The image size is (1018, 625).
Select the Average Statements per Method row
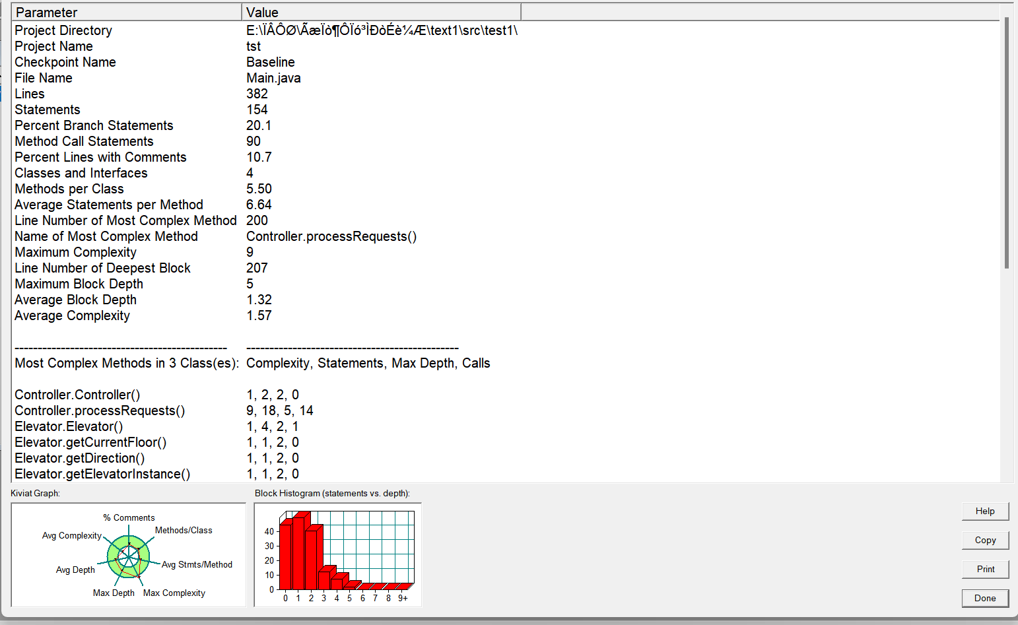(x=506, y=205)
